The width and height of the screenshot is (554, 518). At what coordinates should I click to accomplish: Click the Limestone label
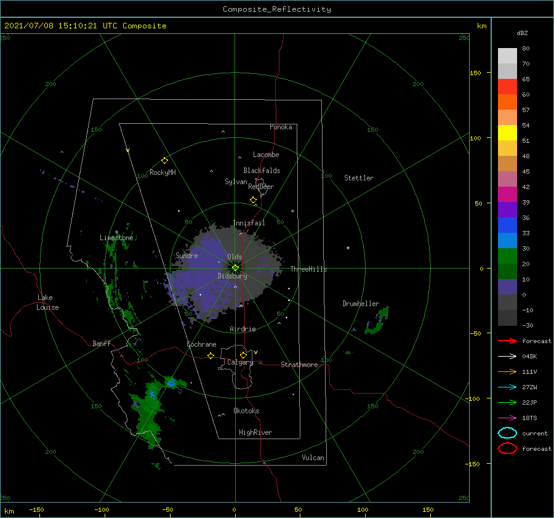pos(116,238)
